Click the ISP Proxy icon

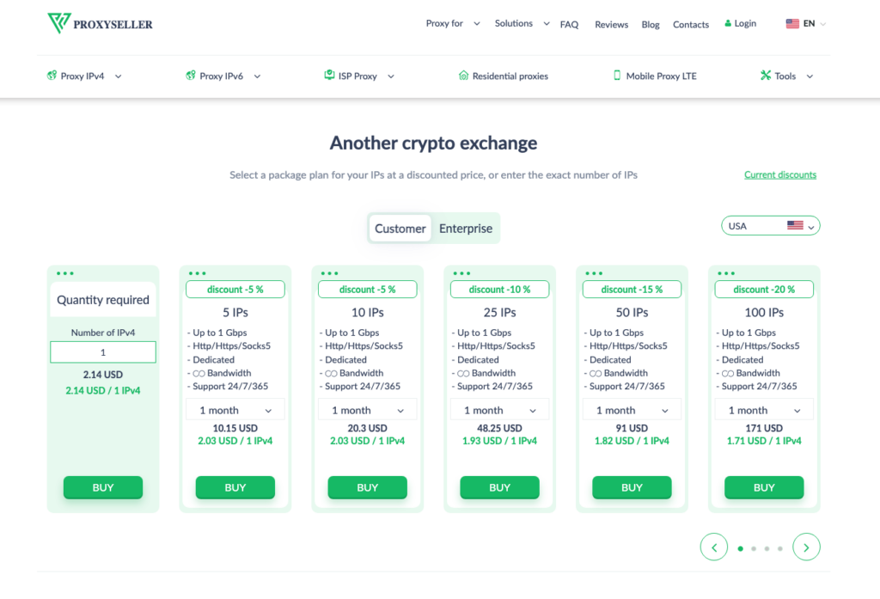[329, 76]
